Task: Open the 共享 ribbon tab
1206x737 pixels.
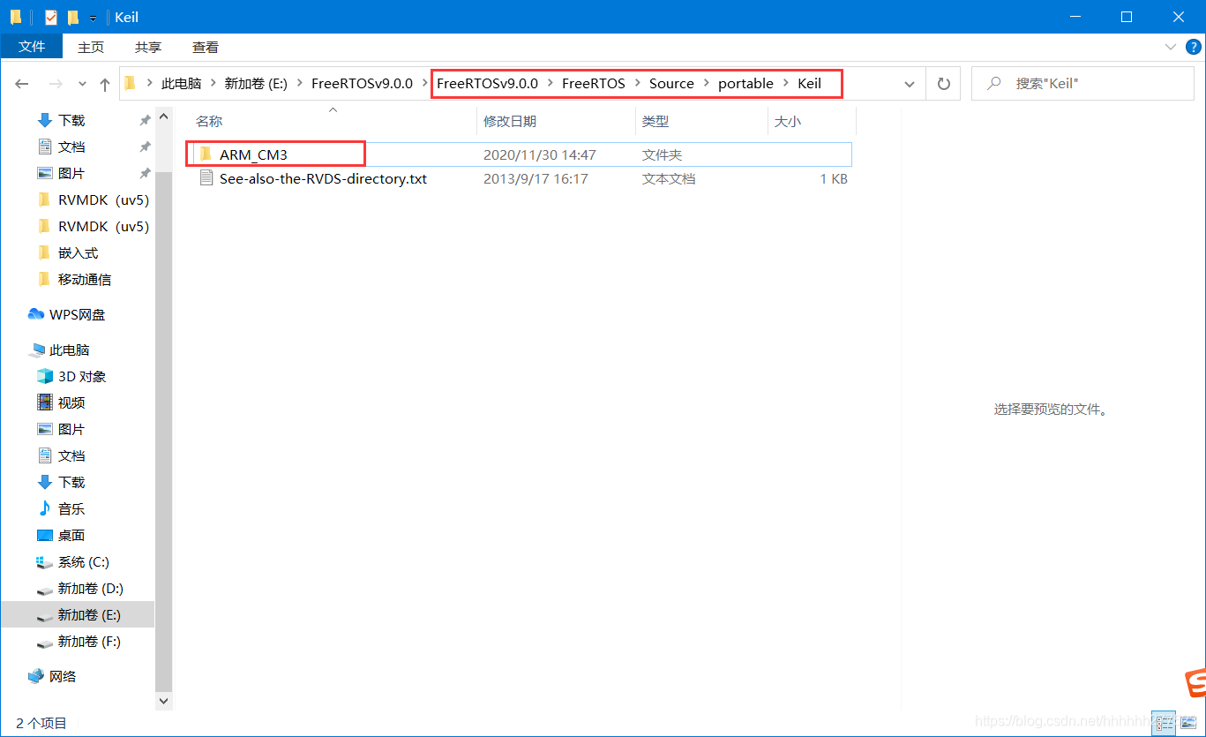Action: click(x=148, y=47)
